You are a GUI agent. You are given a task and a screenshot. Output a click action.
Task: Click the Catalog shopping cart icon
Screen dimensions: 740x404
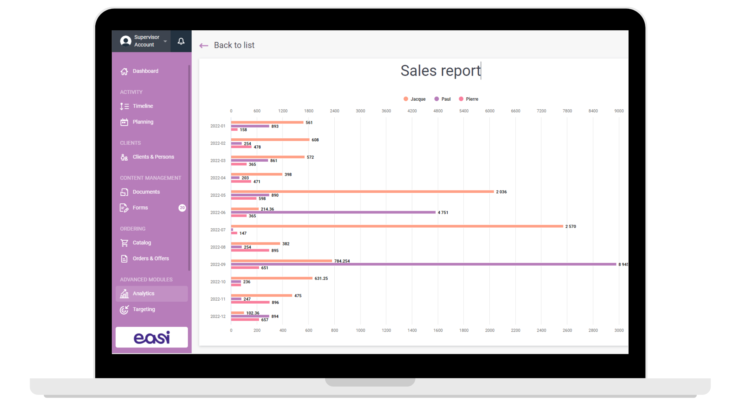(x=124, y=243)
